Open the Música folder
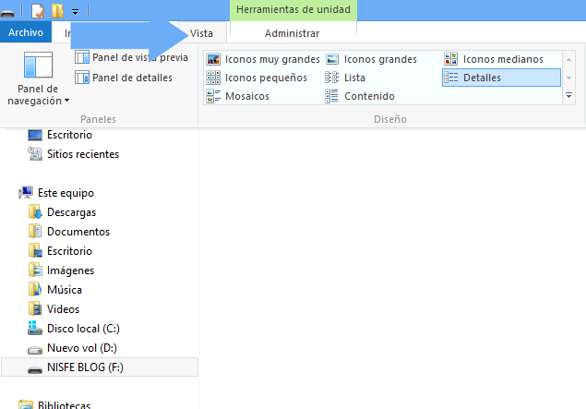The image size is (586, 409). coord(55,290)
